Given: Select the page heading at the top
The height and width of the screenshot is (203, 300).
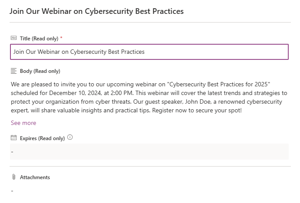Looking at the screenshot, I should [x=97, y=11].
